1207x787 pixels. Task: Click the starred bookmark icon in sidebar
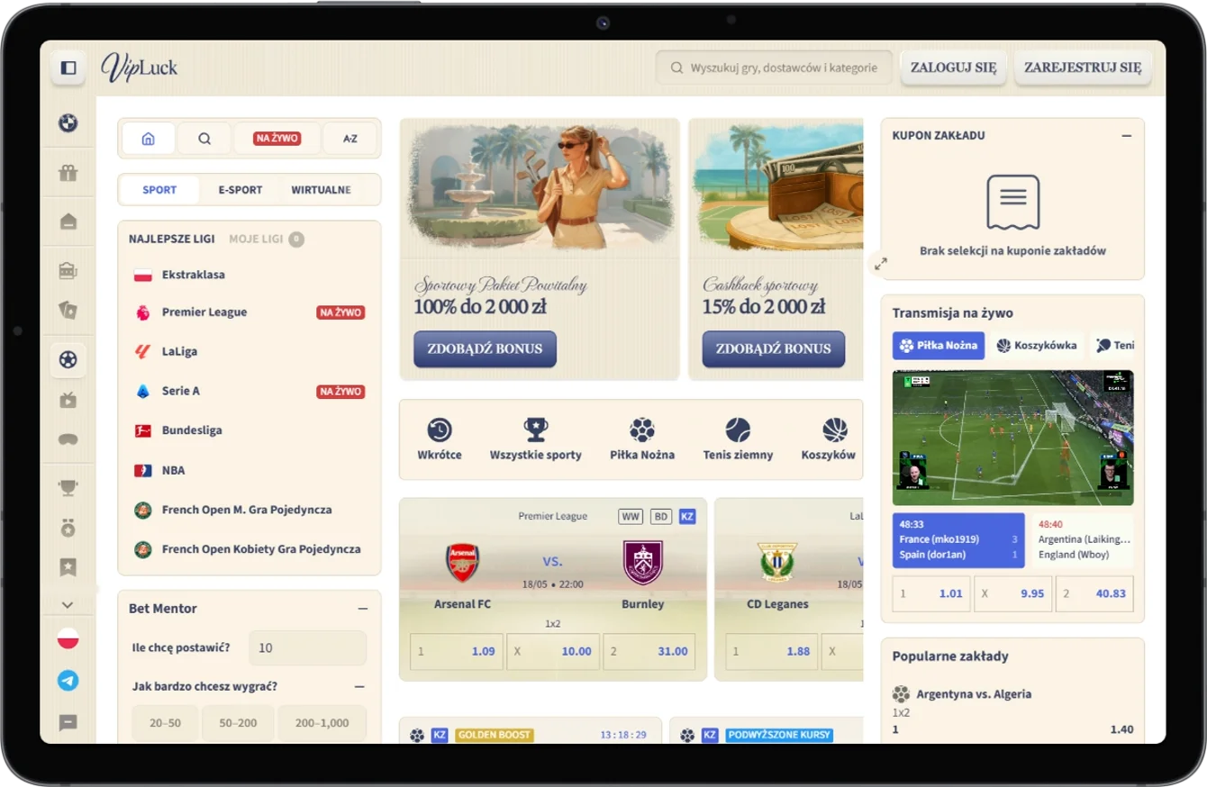[68, 567]
